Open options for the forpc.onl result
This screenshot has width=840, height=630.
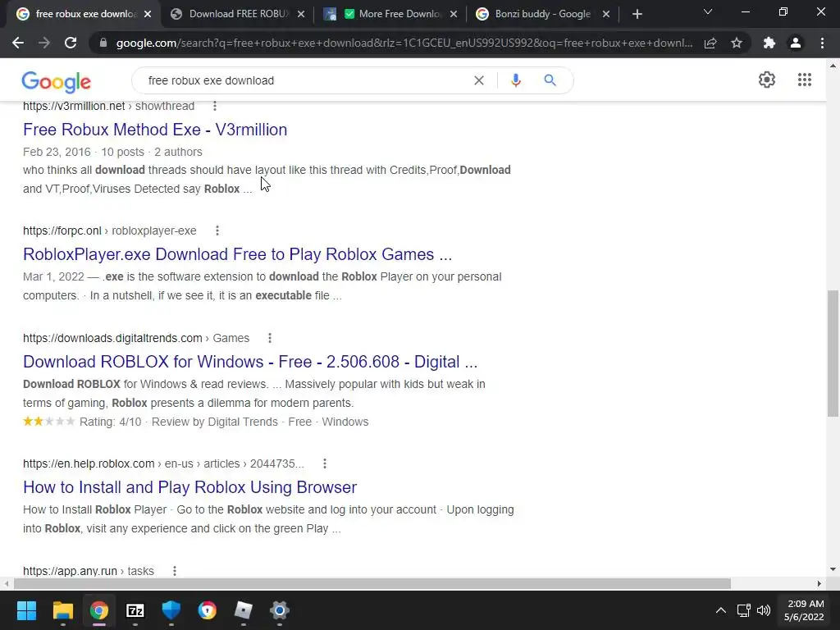(x=217, y=231)
